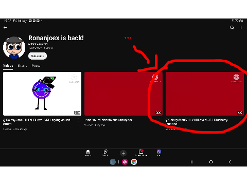Subscribe to the Ronanjoex channel
247x185 pixels.
[x=38, y=56]
